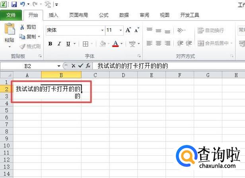
Task: Click the Increase Font Size icon
Action: pos(128,30)
